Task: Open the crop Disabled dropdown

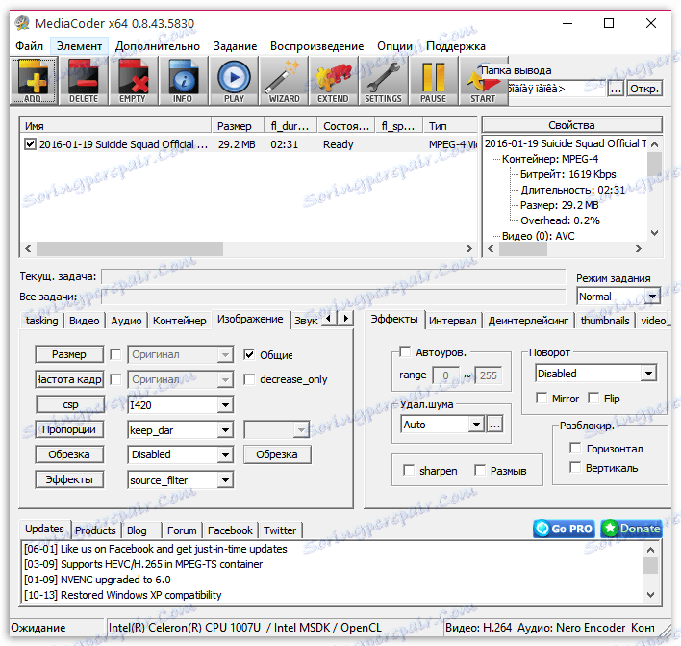Action: click(x=180, y=454)
